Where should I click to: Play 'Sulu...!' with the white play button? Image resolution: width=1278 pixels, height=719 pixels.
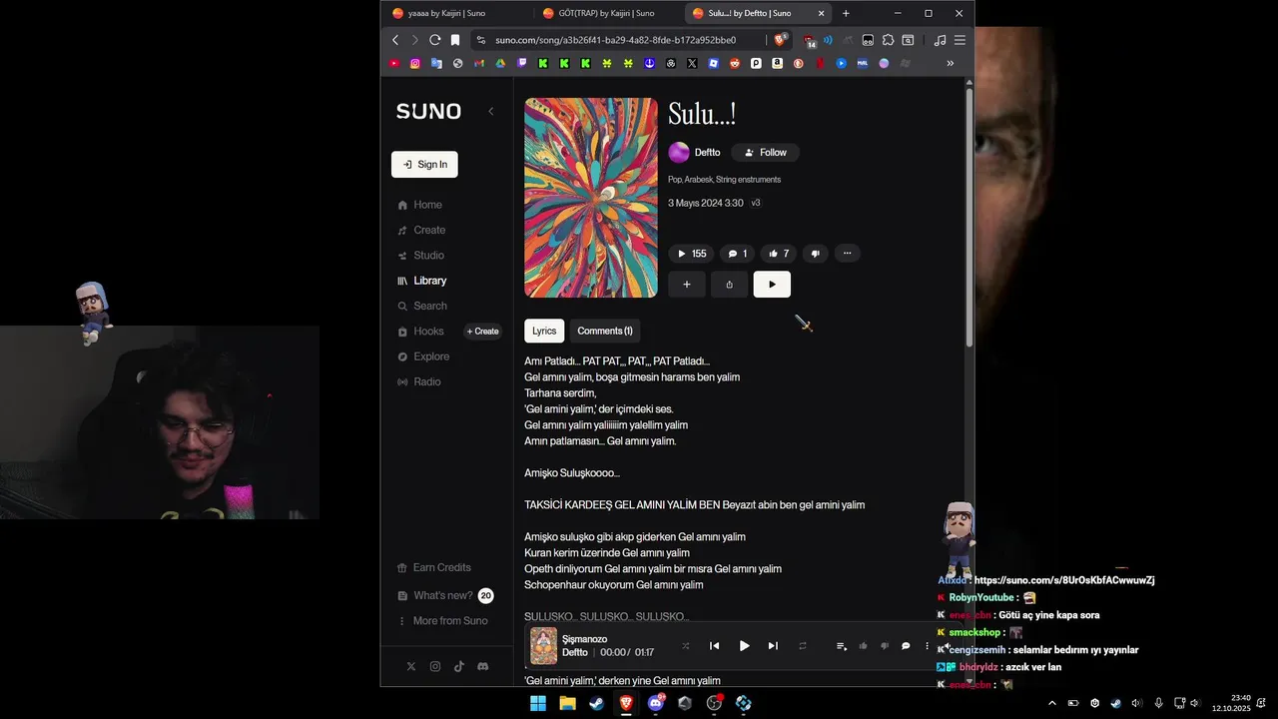772,285
